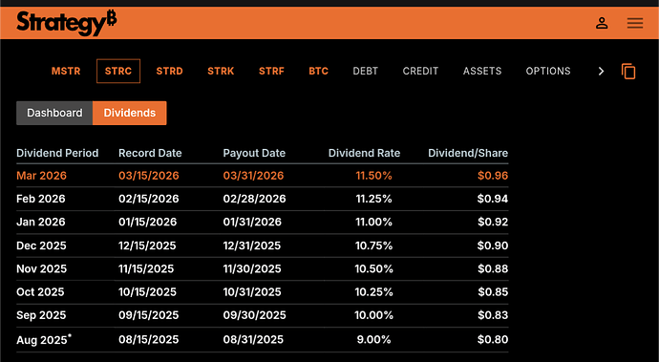
Task: Click the $0.92 dividend per share
Action: (x=493, y=222)
